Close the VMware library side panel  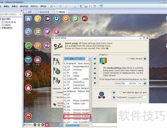pos(21,10)
